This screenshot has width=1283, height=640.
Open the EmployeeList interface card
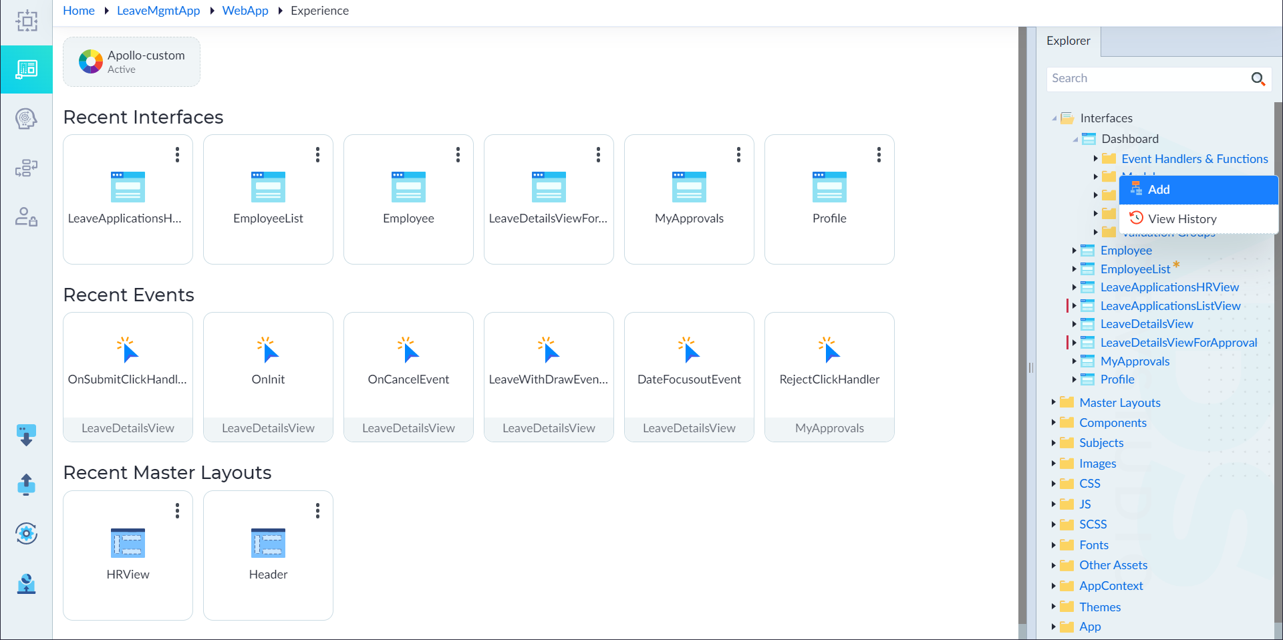[x=268, y=199]
